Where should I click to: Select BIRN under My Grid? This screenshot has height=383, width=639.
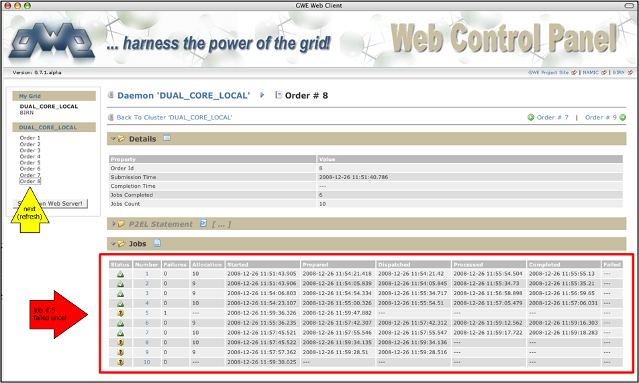click(x=27, y=113)
